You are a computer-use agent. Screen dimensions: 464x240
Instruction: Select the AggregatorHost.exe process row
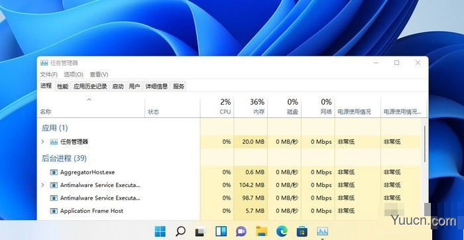pos(229,172)
